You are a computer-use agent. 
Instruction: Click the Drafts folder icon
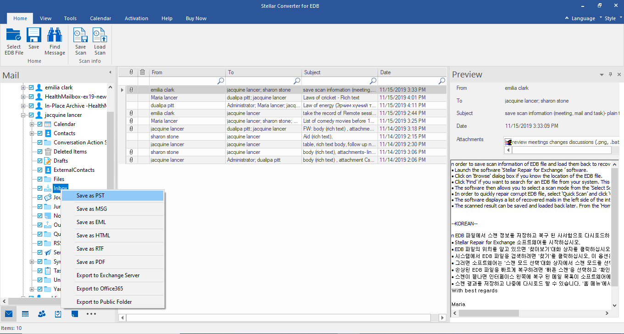click(48, 161)
